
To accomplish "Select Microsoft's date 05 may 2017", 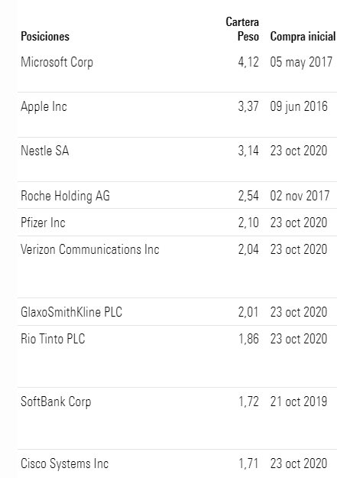I will [x=301, y=62].
